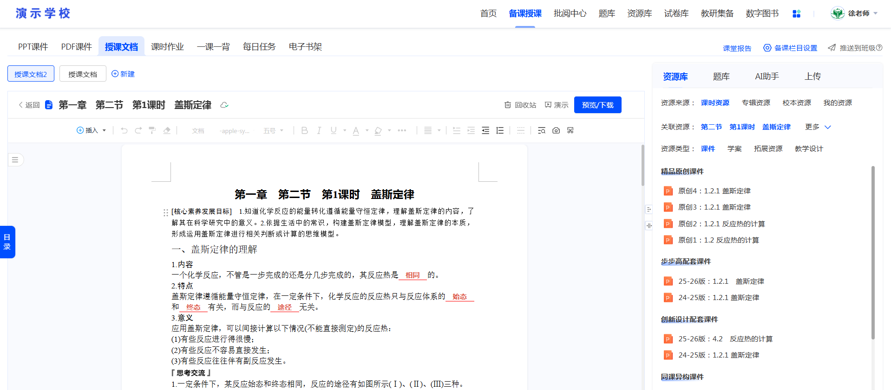This screenshot has height=390, width=891.
Task: Apply the highlight color marker
Action: click(x=378, y=130)
